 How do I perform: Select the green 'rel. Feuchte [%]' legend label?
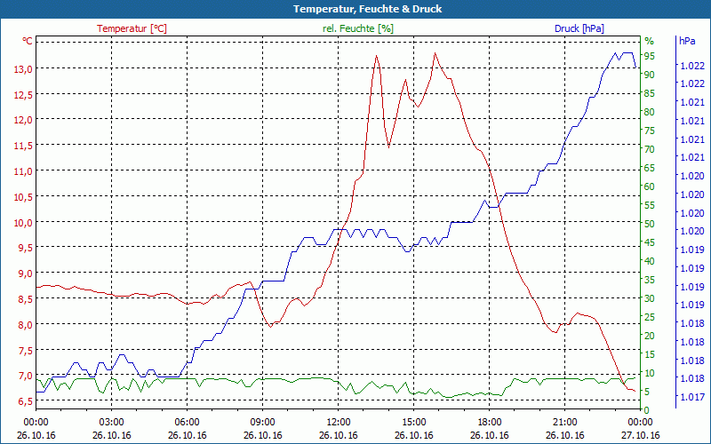[x=358, y=28]
